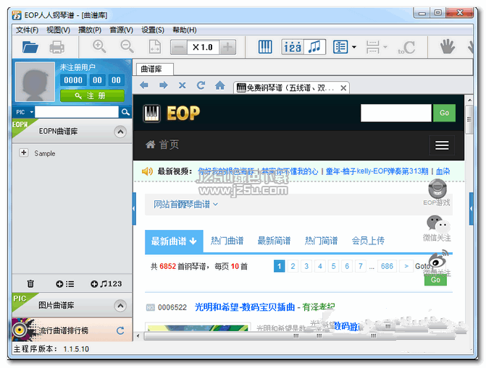Image resolution: width=486 pixels, height=368 pixels.
Task: Open dropdown arrow beside layout list icon
Action: click(354, 47)
